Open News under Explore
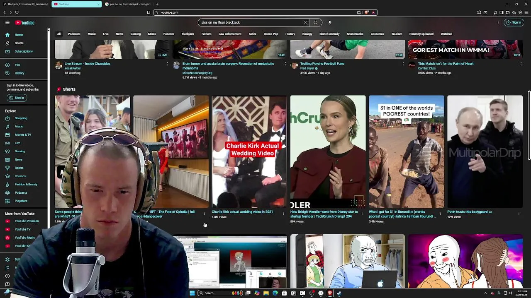The image size is (531, 298). (x=24, y=159)
